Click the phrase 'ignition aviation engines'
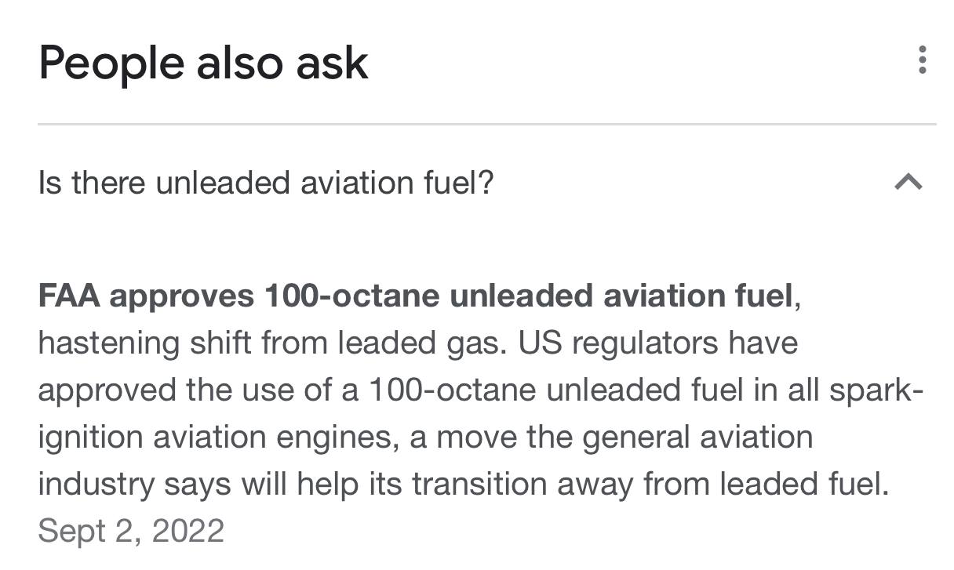Viewport: 954px width, 570px height. coord(214,437)
